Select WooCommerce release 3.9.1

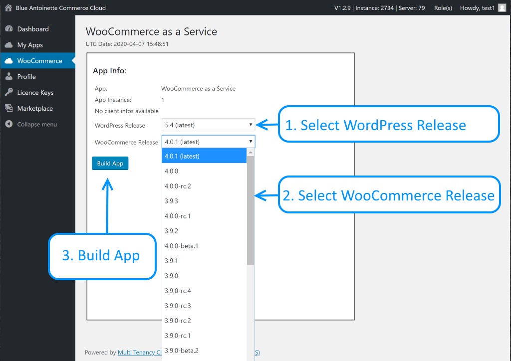(204, 261)
